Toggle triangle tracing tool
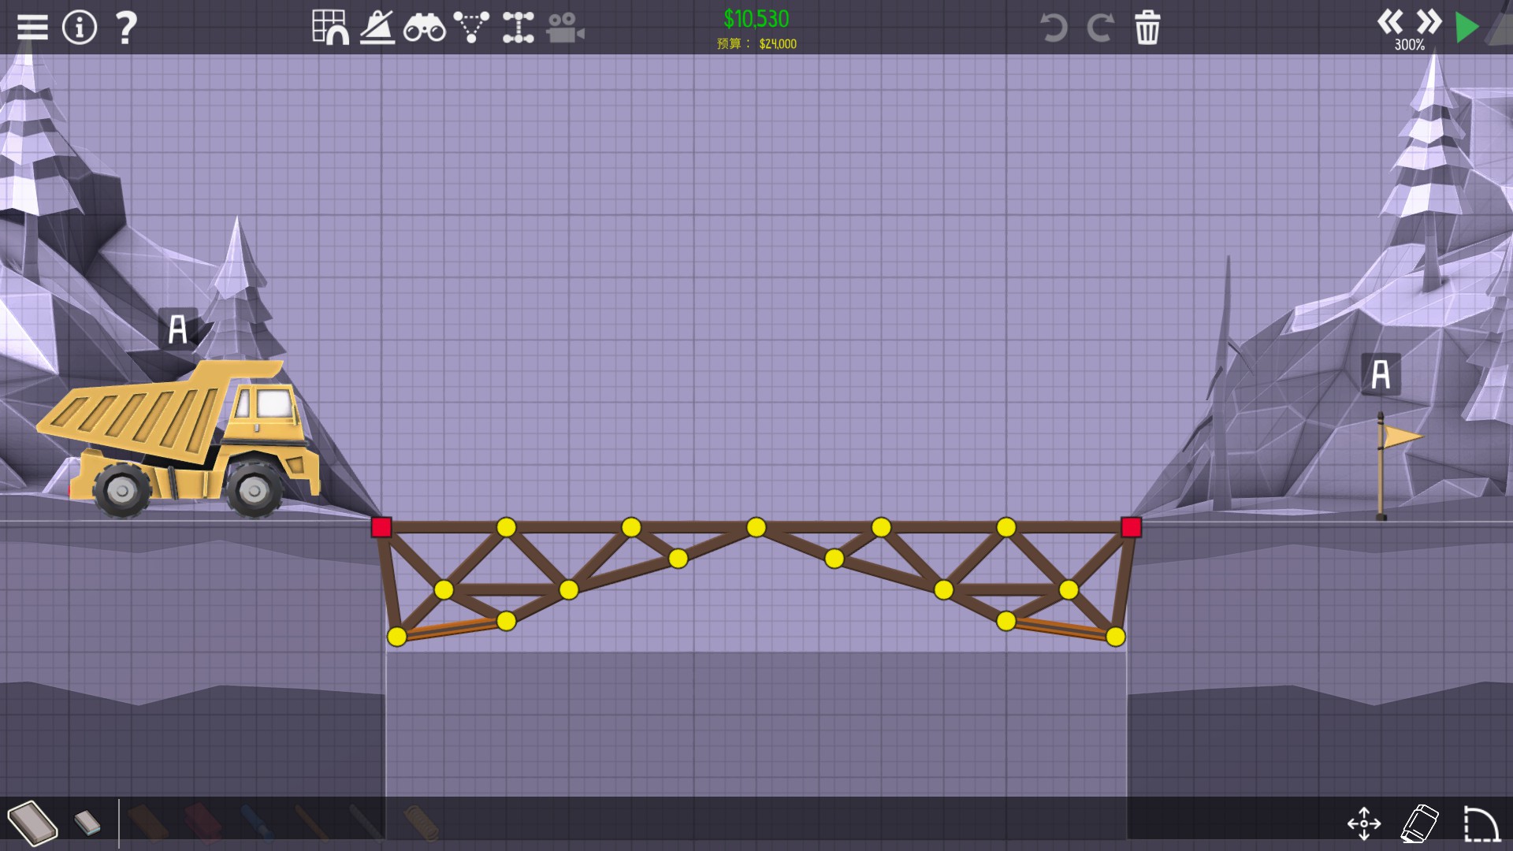Viewport: 1513px width, 851px height. tap(471, 28)
